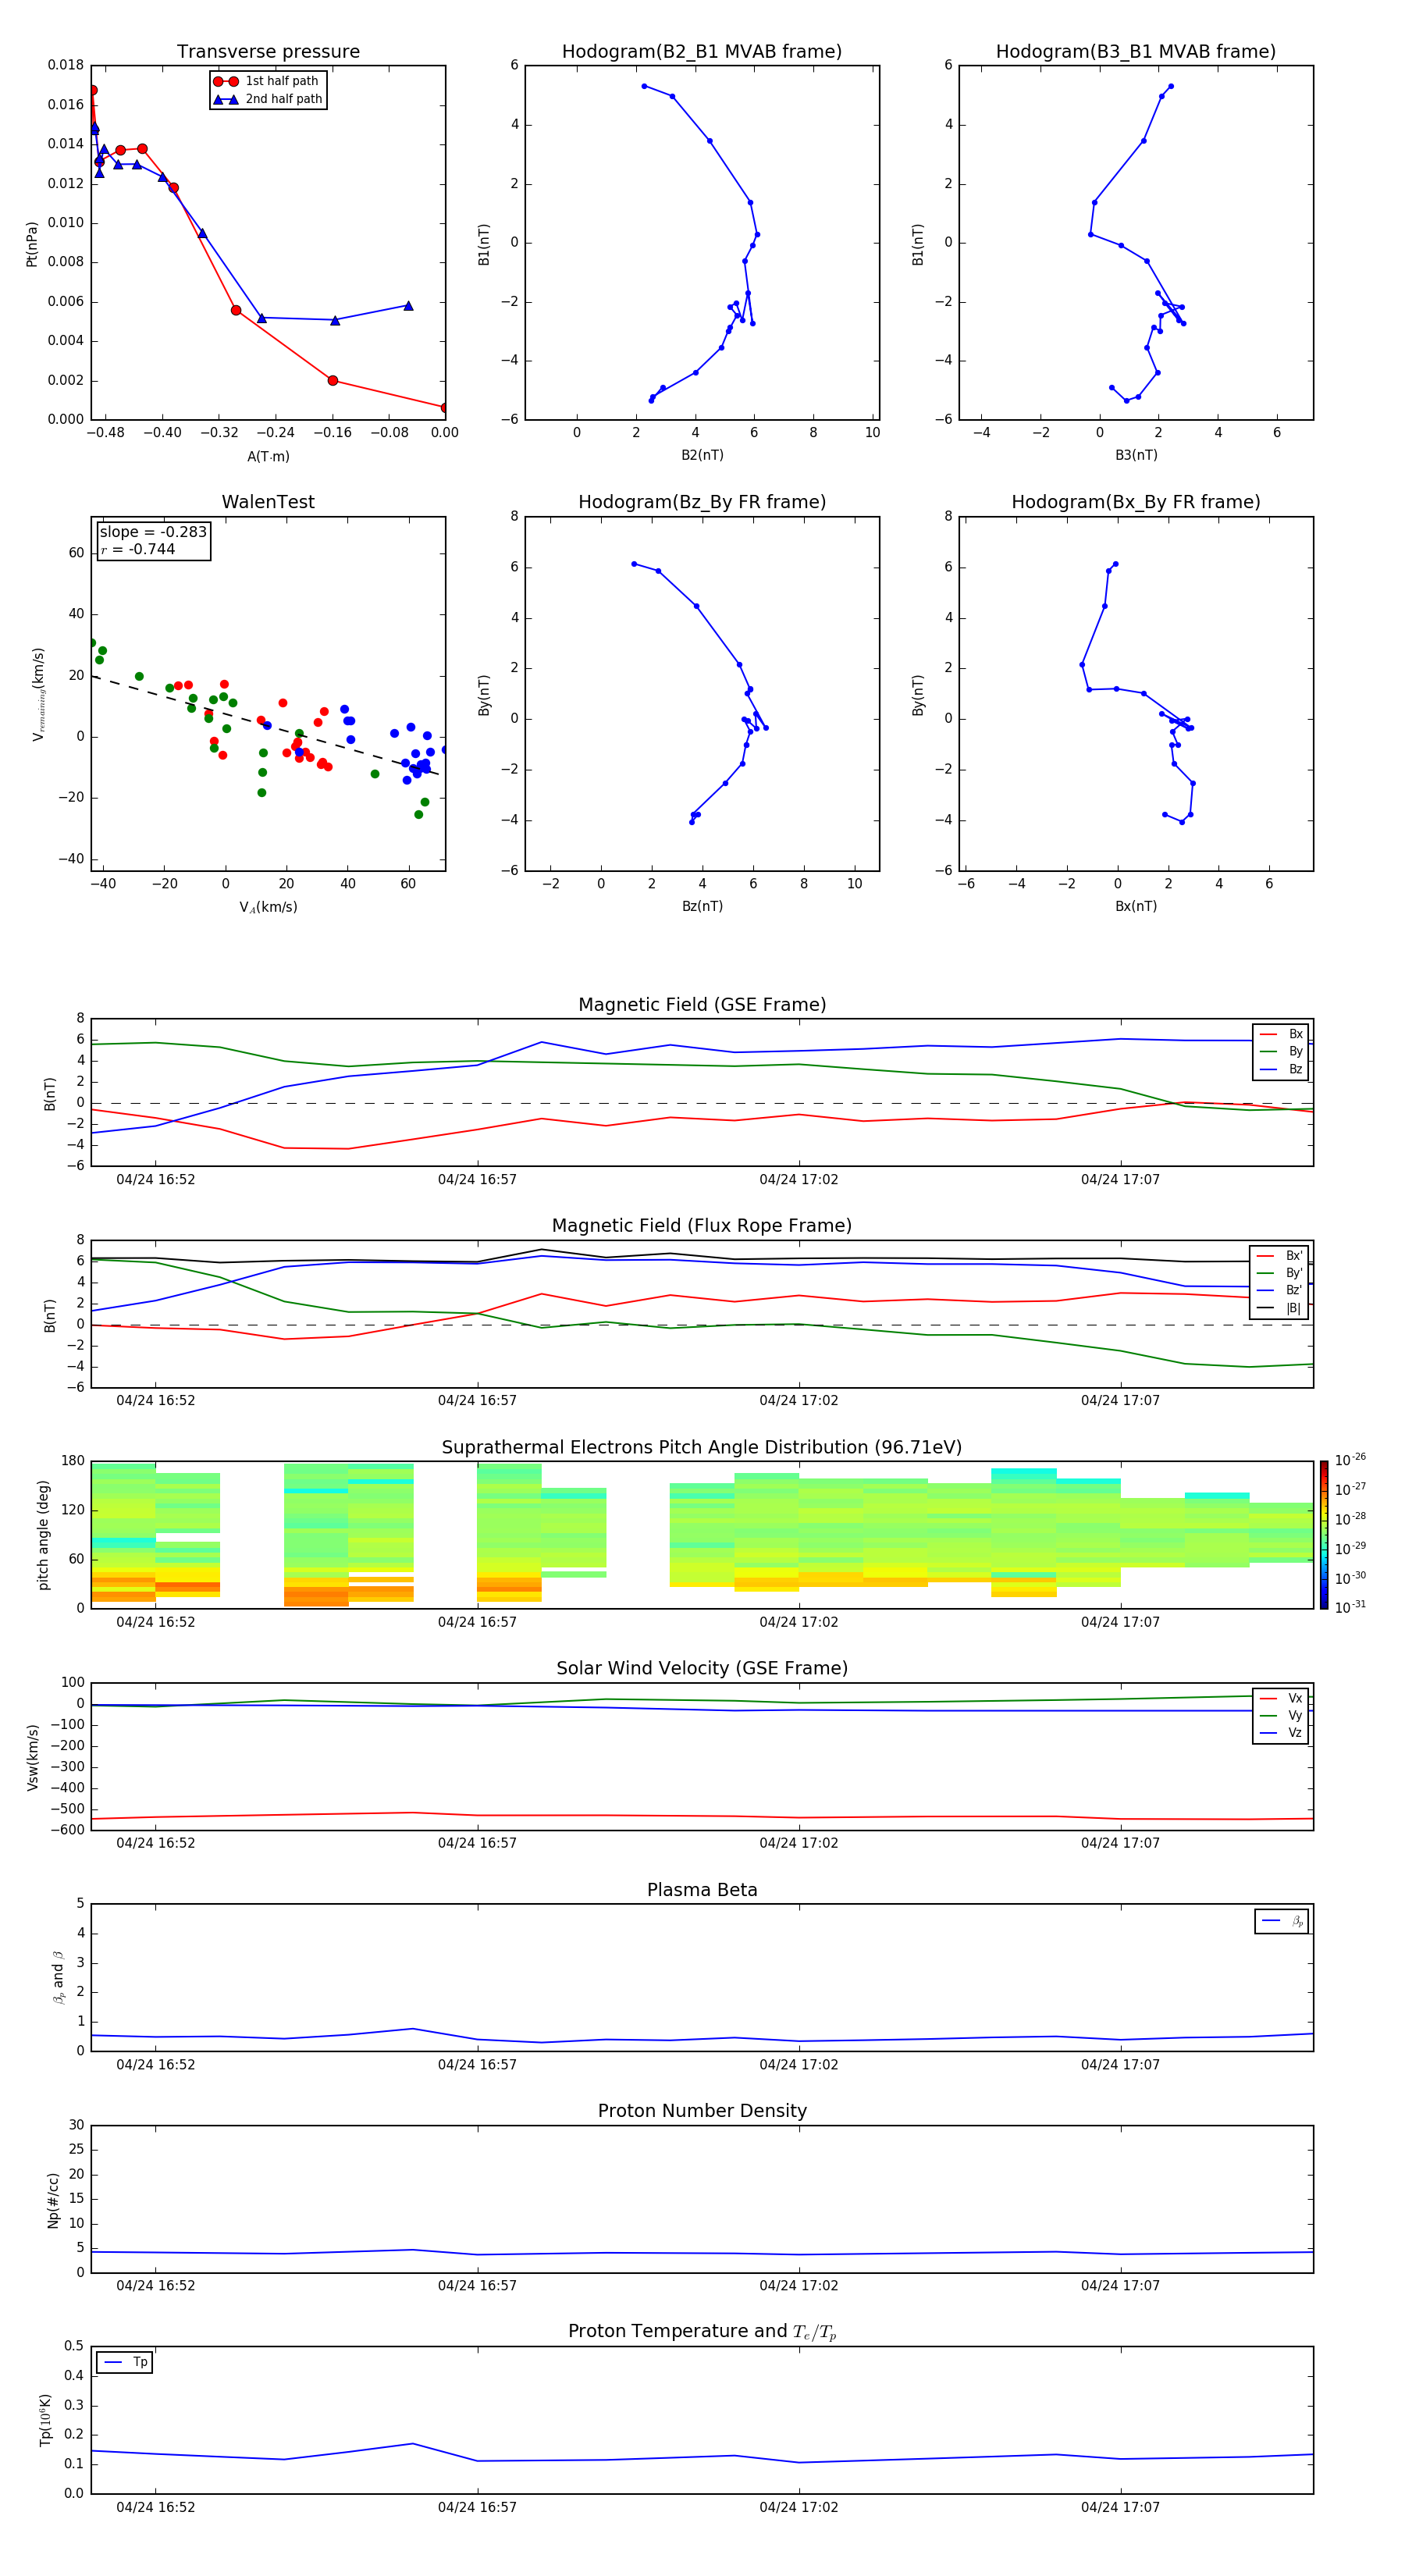1405x2576 pixels.
Task: Select the "2nd half path" legend entry
Action: [268, 99]
